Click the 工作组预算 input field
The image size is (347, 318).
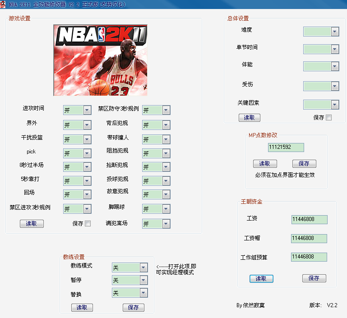click(309, 257)
